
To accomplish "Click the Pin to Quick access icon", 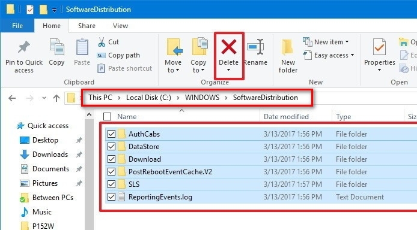I will pos(23,47).
